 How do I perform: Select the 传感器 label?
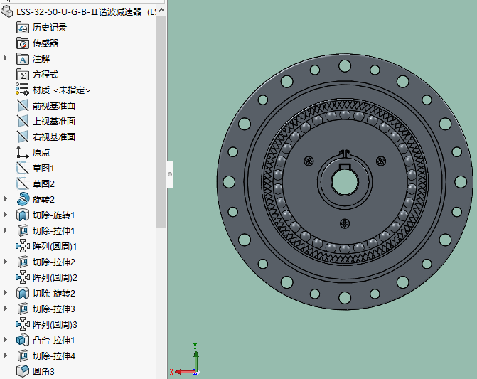pos(45,43)
